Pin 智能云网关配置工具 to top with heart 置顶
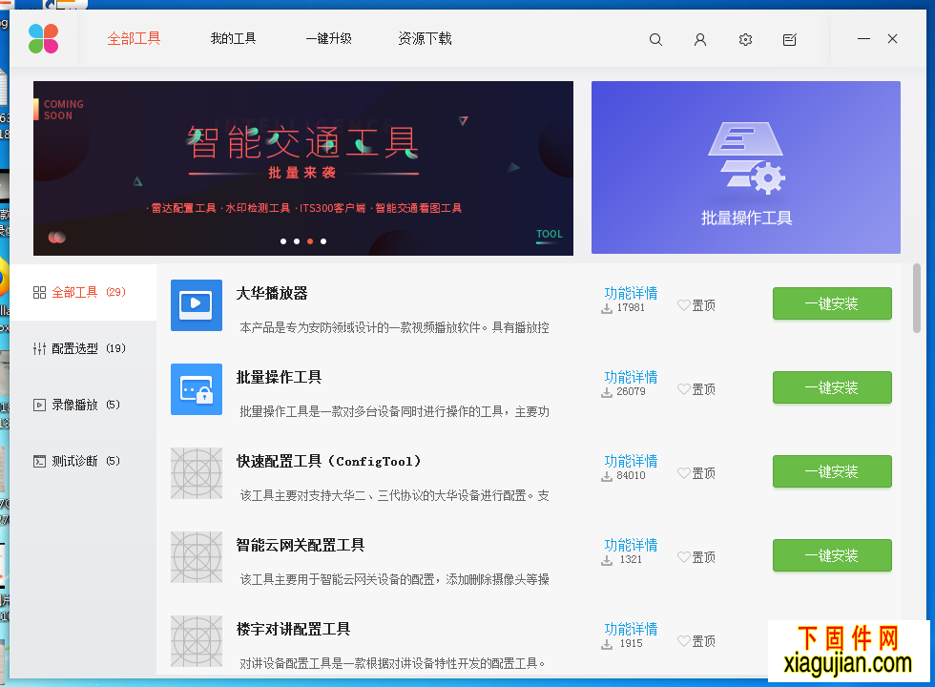This screenshot has width=935, height=687. coord(696,557)
